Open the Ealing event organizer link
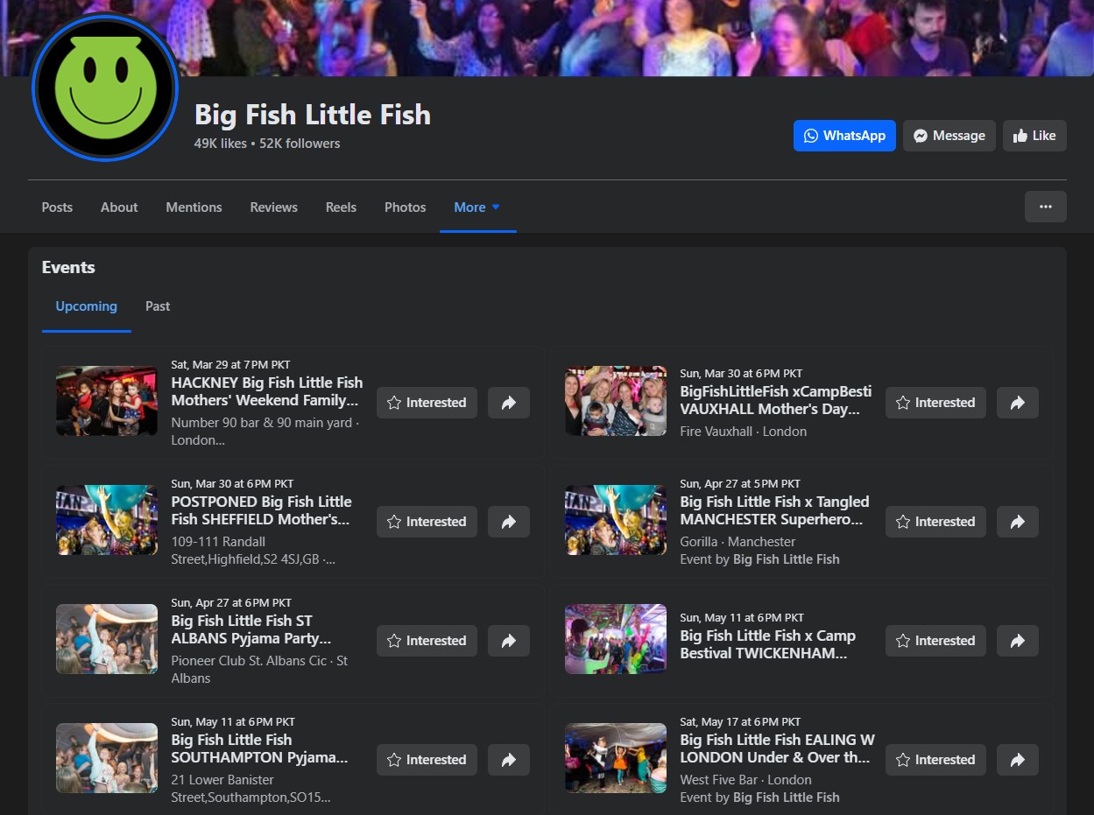The image size is (1094, 815). pos(787,797)
